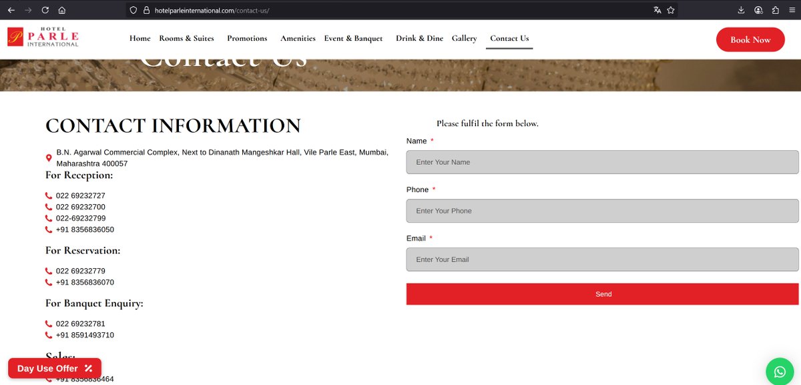Click the red location pin before the address
The height and width of the screenshot is (385, 801).
[48, 157]
